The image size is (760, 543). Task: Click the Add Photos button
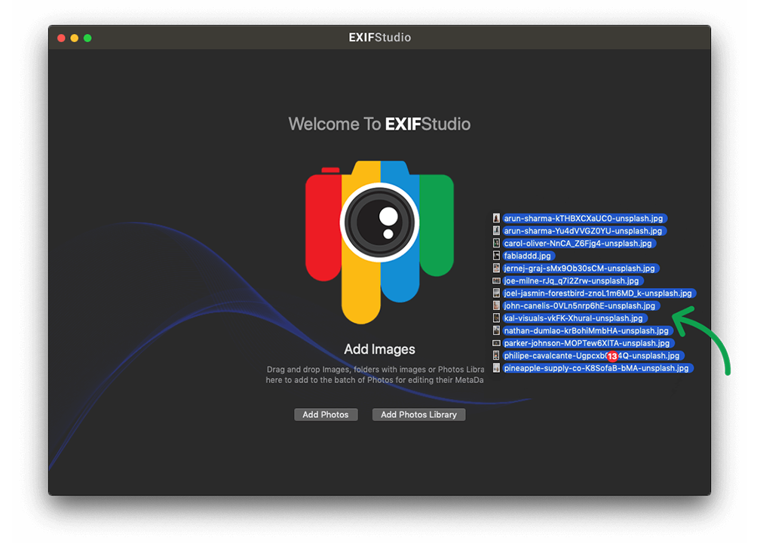326,415
